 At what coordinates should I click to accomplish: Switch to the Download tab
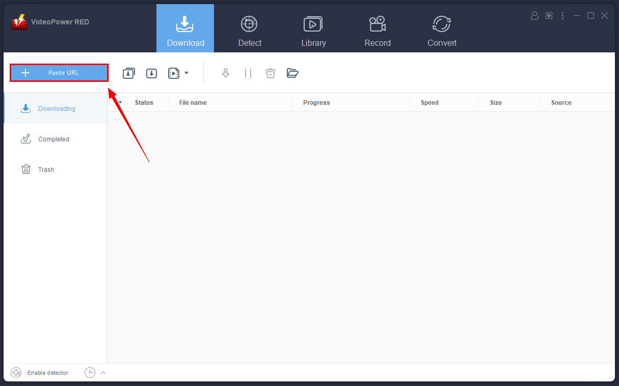coord(185,28)
